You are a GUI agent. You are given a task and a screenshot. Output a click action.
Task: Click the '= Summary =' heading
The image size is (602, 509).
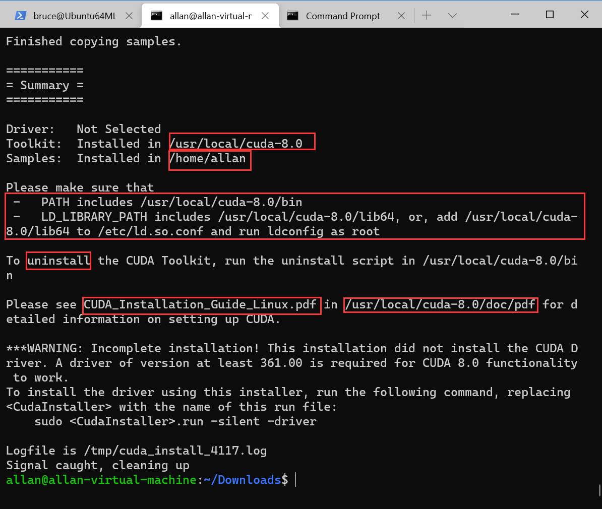tap(45, 85)
